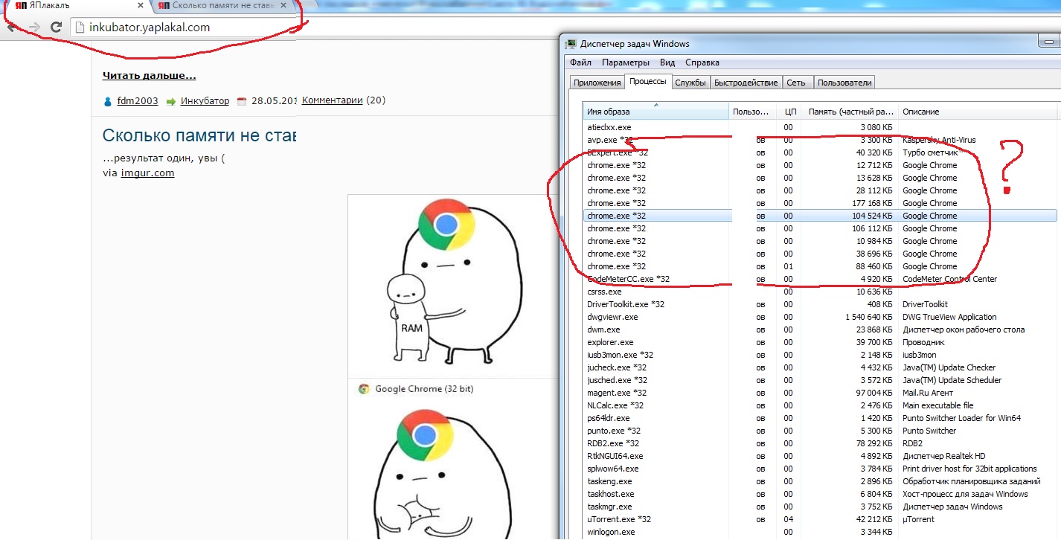Open the imgur.com source link

pyautogui.click(x=147, y=173)
